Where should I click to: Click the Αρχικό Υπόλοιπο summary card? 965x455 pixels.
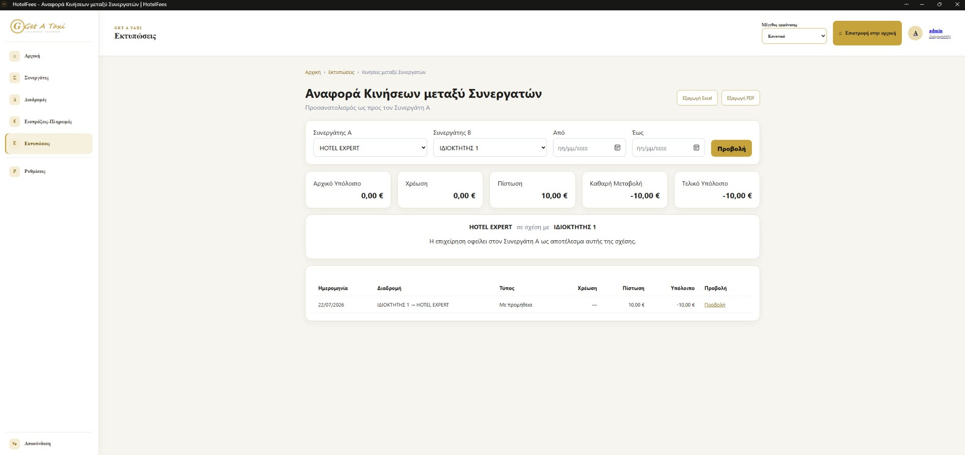(348, 189)
